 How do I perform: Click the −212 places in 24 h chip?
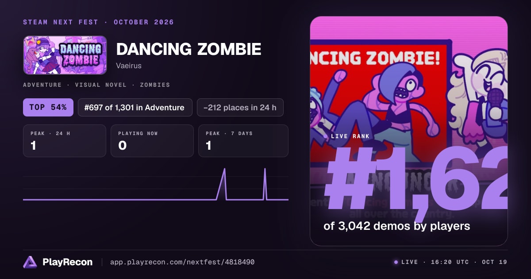pos(240,107)
